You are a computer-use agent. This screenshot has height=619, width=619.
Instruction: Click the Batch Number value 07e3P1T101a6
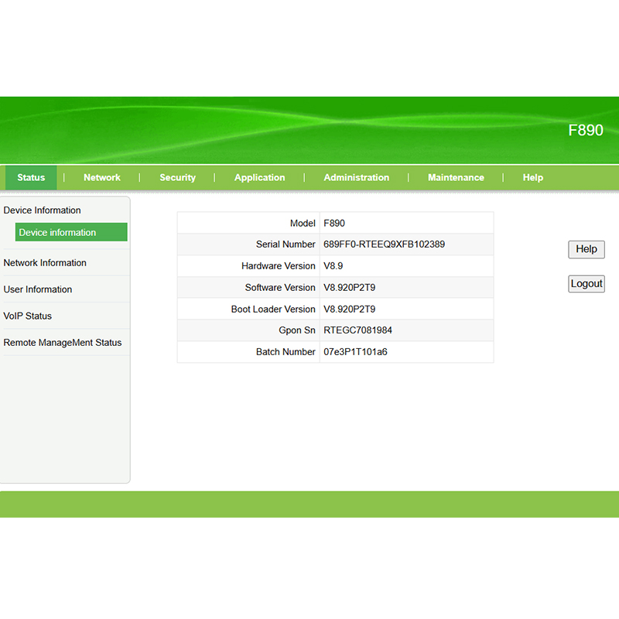355,352
